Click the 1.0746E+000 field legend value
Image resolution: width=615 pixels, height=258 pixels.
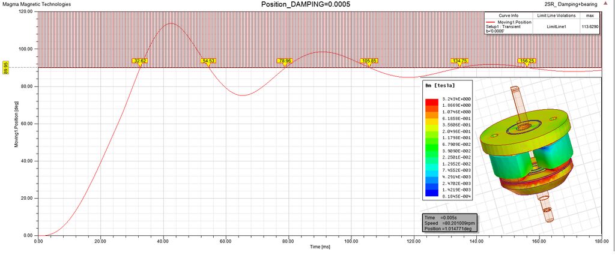[x=456, y=112]
